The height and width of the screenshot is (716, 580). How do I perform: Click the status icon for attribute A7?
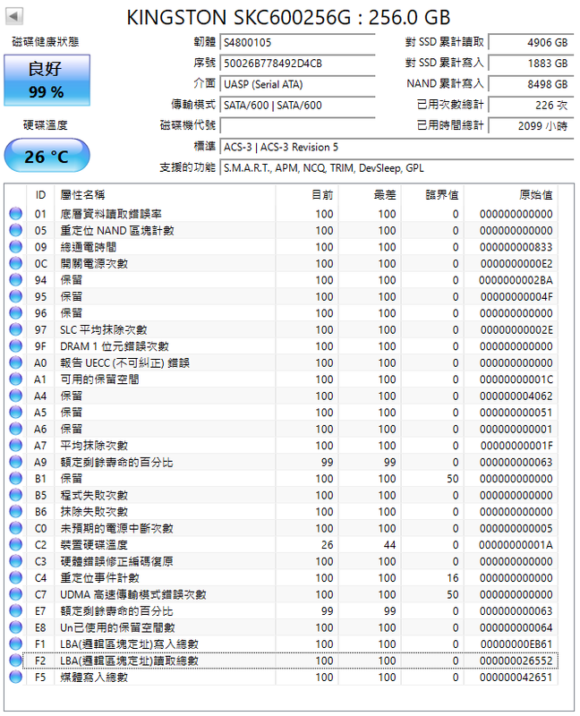pyautogui.click(x=15, y=445)
